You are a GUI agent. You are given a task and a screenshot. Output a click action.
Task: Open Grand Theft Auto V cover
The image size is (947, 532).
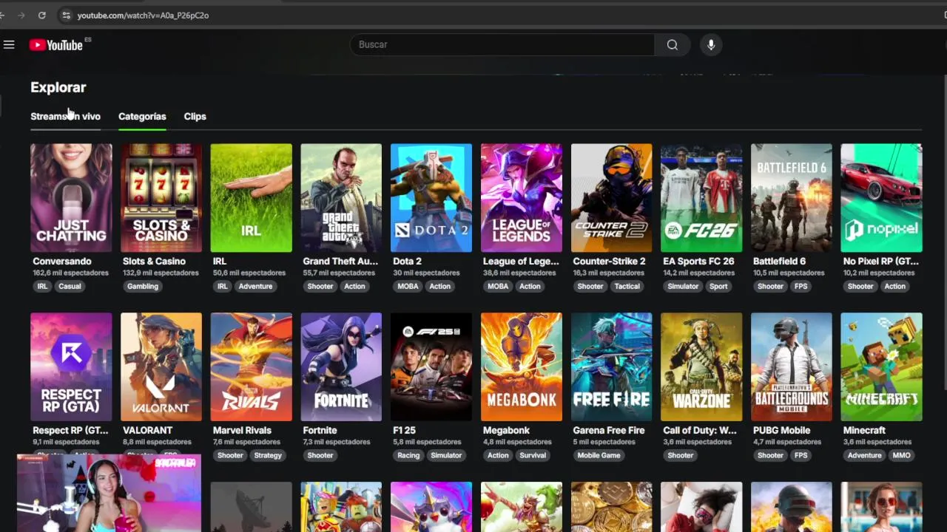point(341,198)
